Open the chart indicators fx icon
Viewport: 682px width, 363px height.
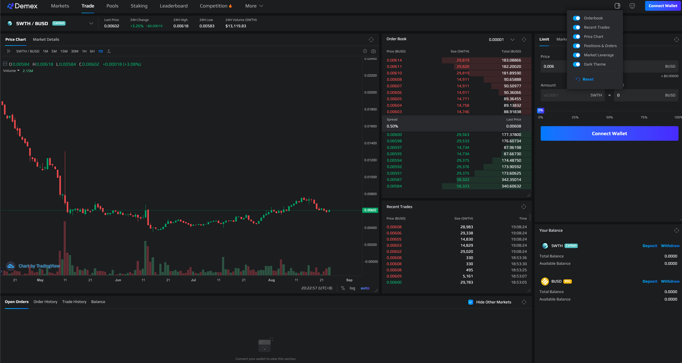(109, 51)
